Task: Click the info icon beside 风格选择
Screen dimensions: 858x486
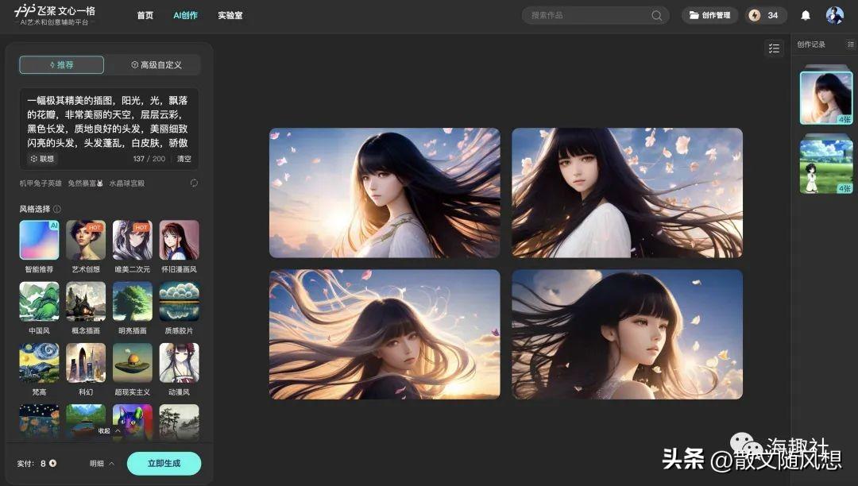Action: coord(57,209)
